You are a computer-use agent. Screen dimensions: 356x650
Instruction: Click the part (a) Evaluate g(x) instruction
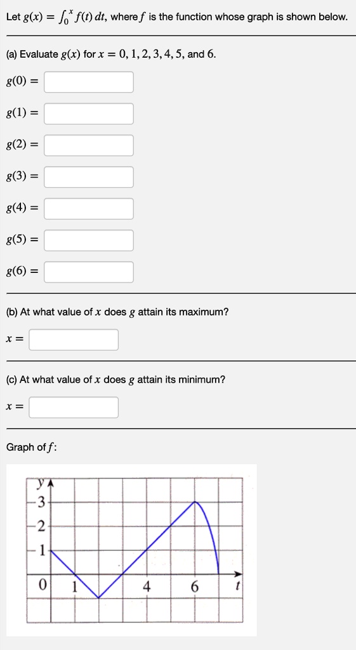tap(111, 55)
